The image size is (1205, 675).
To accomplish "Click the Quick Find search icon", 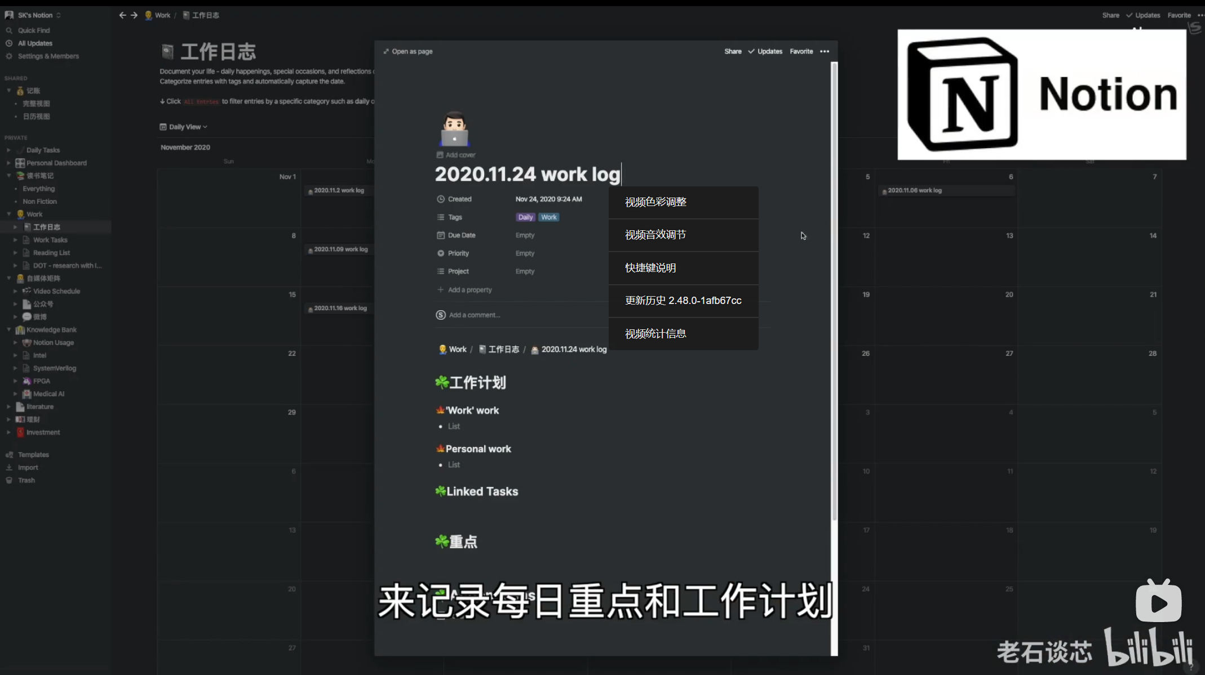I will click(x=9, y=30).
